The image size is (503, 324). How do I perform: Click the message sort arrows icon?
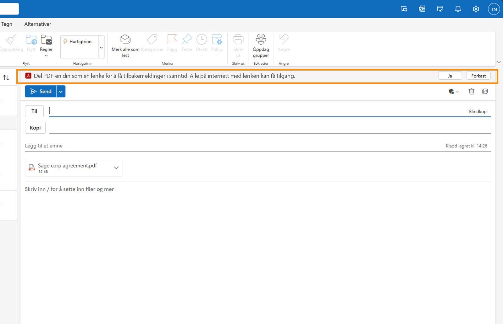click(6, 77)
